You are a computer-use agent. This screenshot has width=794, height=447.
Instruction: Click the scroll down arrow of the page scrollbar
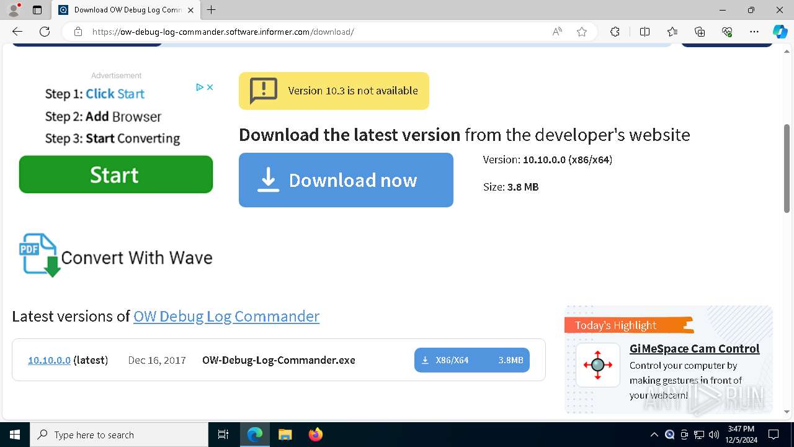(787, 412)
